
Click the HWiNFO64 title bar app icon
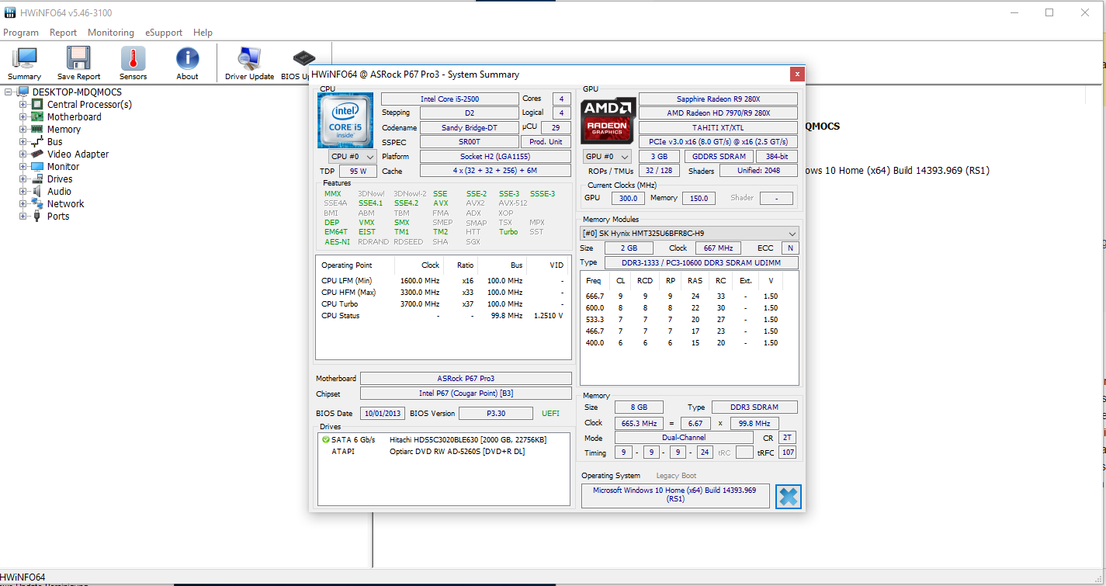tap(10, 12)
